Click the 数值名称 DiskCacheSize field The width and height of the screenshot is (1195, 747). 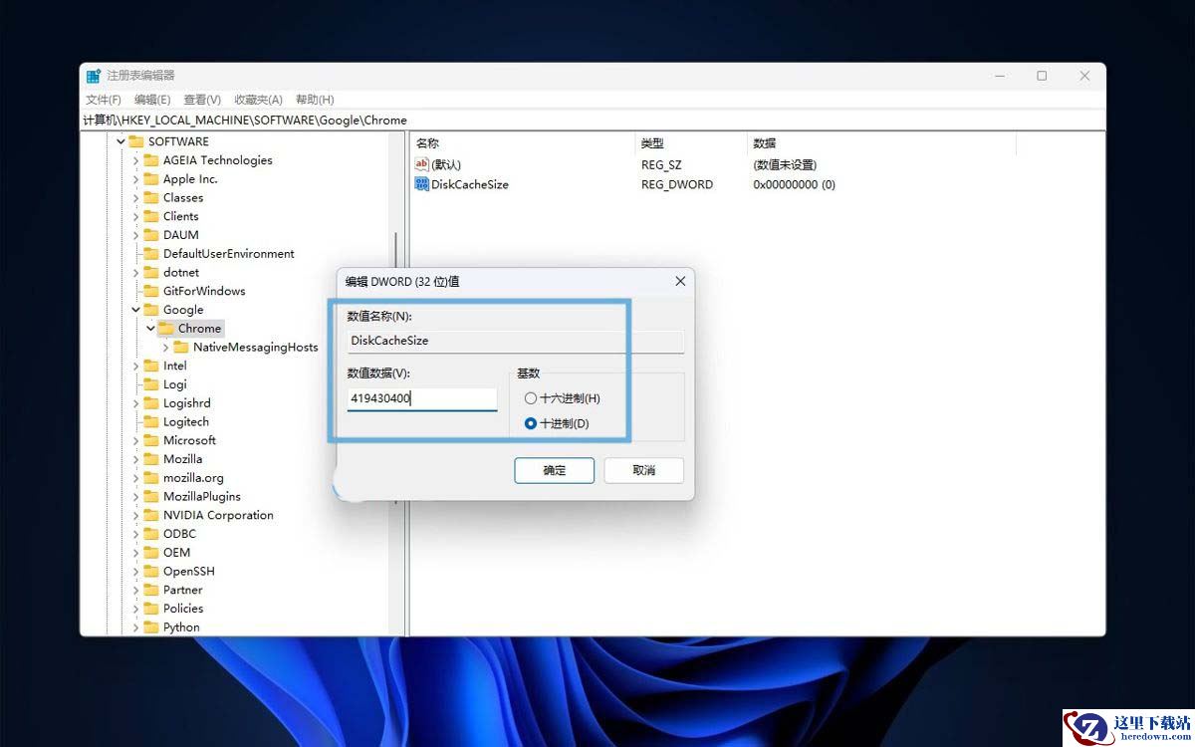point(515,341)
